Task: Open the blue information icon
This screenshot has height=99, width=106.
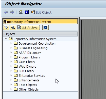Action: 27,12
